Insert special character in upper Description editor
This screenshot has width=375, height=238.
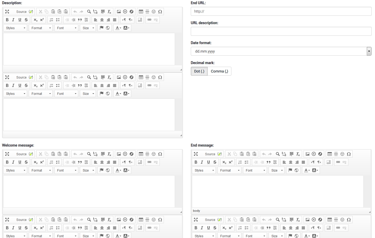(160, 12)
